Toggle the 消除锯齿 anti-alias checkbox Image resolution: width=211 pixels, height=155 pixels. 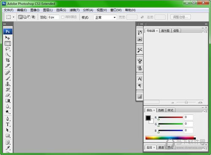click(x=63, y=17)
